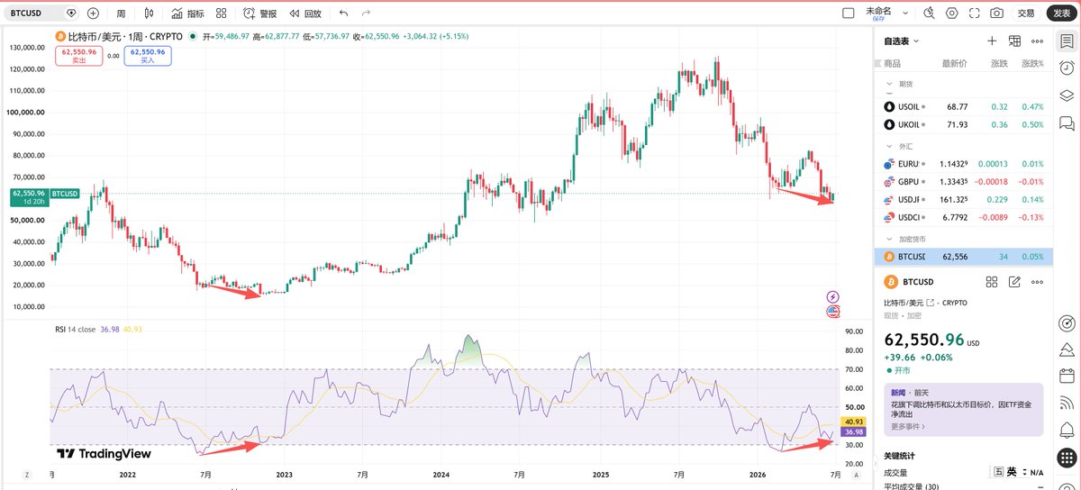Open BTCUSD details three-dots menu
This screenshot has height=490, width=1081.
click(1037, 282)
